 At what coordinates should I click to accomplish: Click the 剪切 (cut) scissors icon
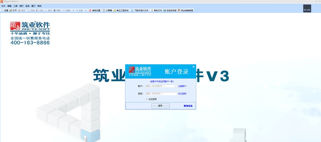(46, 10)
